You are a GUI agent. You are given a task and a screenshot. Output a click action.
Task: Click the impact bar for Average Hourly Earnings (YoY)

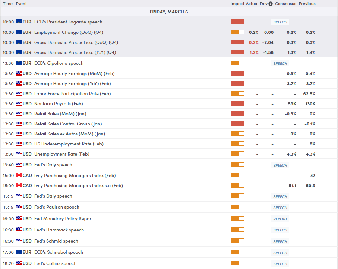[237, 83]
